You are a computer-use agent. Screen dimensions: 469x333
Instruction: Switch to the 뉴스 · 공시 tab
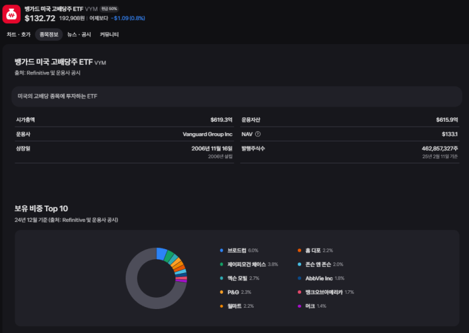coord(79,35)
